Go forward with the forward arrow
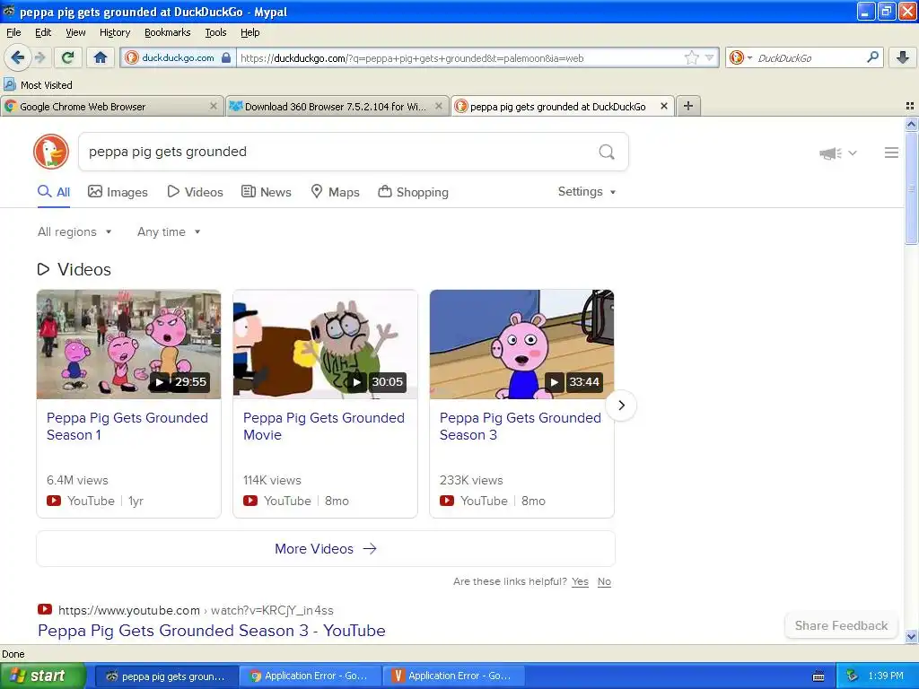 point(40,57)
